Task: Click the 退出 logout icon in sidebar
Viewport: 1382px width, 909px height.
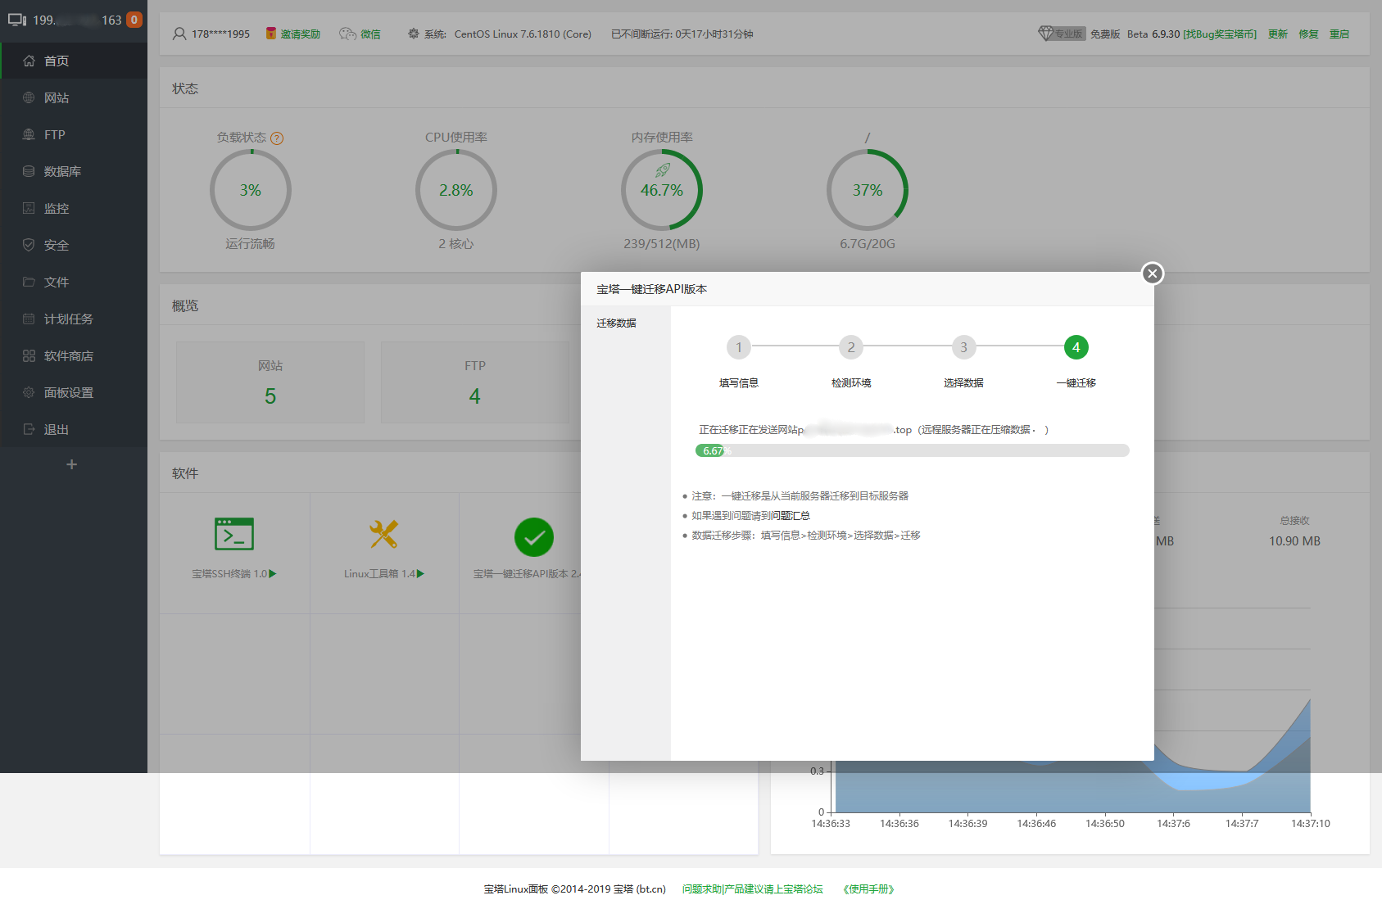Action: [29, 429]
